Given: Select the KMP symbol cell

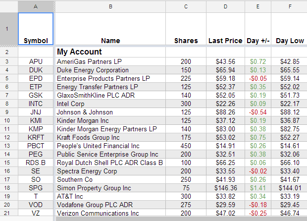Looking at the screenshot, I should 36,129.
